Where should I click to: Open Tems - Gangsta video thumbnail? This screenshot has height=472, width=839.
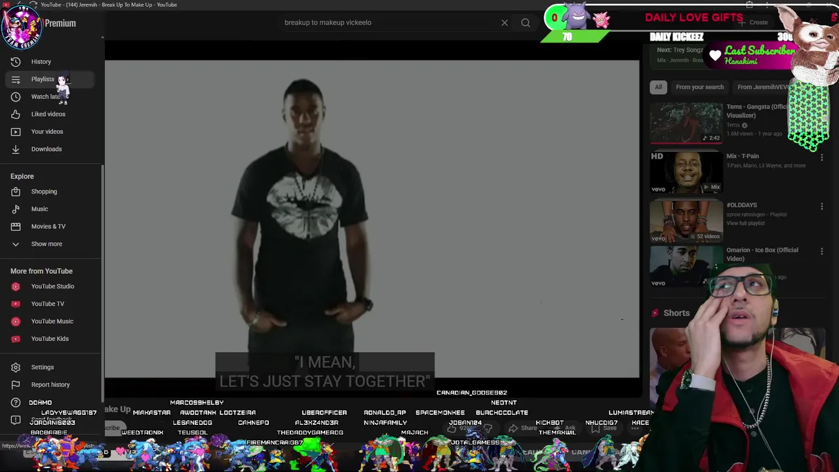[x=686, y=123]
